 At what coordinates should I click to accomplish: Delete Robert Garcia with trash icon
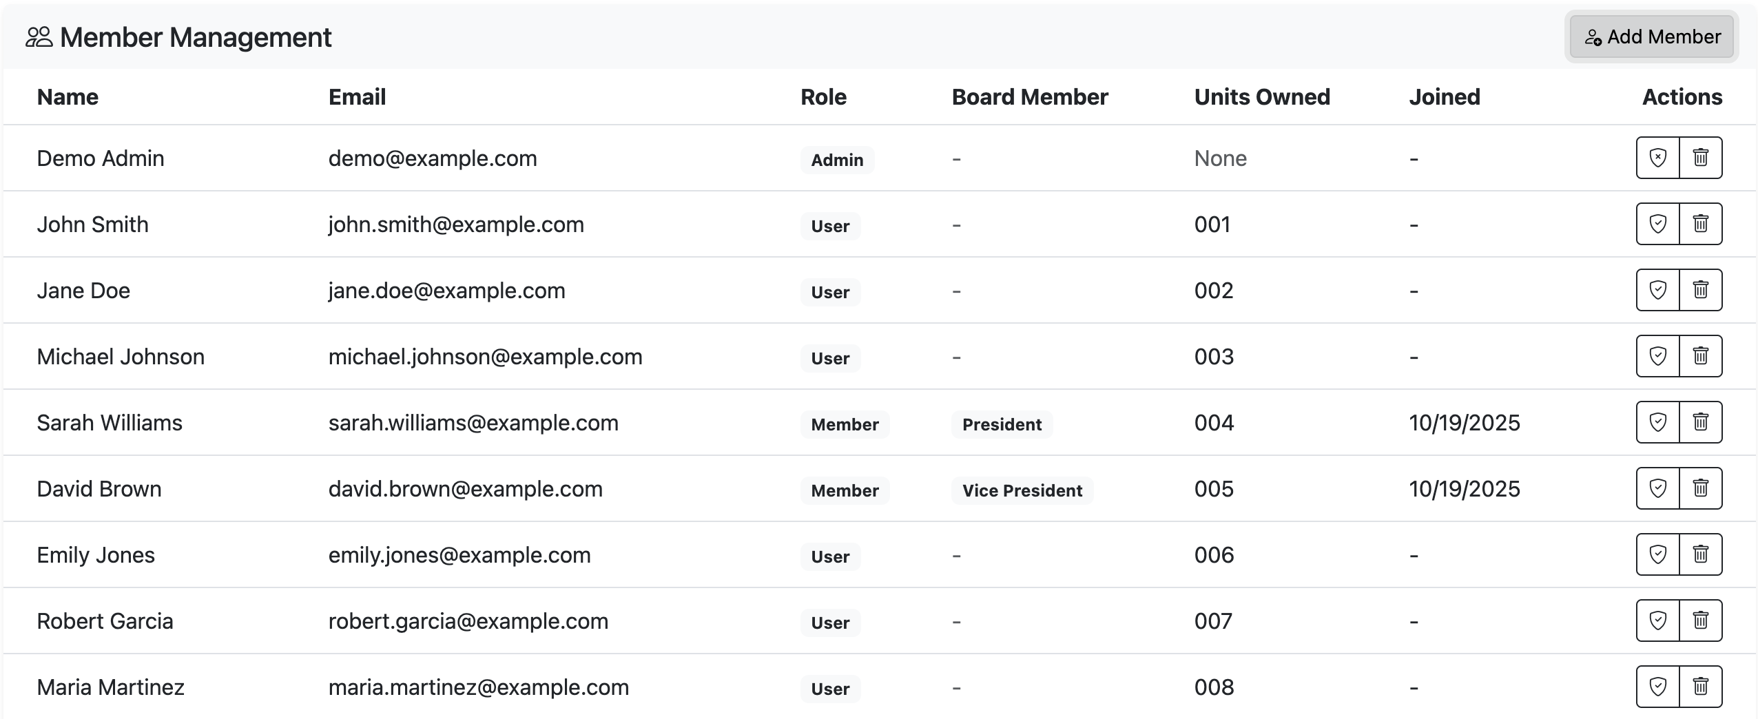(1700, 621)
